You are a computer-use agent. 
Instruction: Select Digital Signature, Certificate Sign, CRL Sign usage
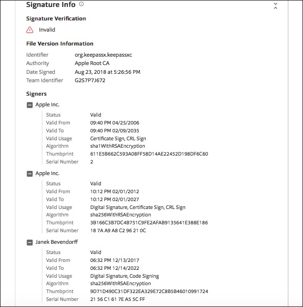pyautogui.click(x=138, y=207)
